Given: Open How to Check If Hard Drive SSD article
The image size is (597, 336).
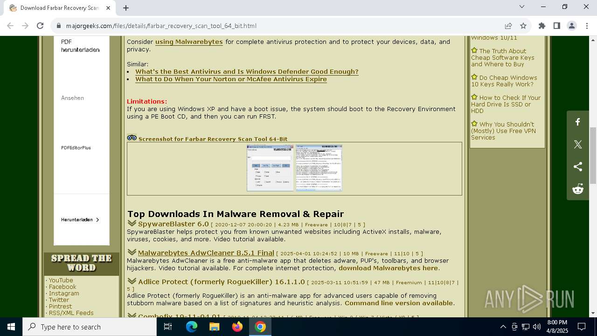Looking at the screenshot, I should [506, 104].
